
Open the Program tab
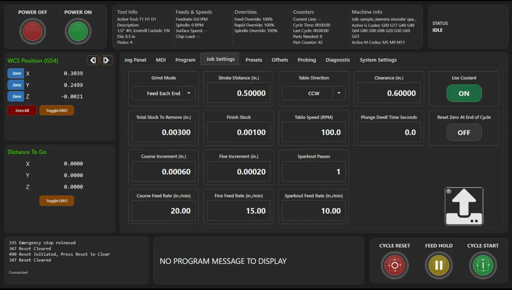coord(186,60)
